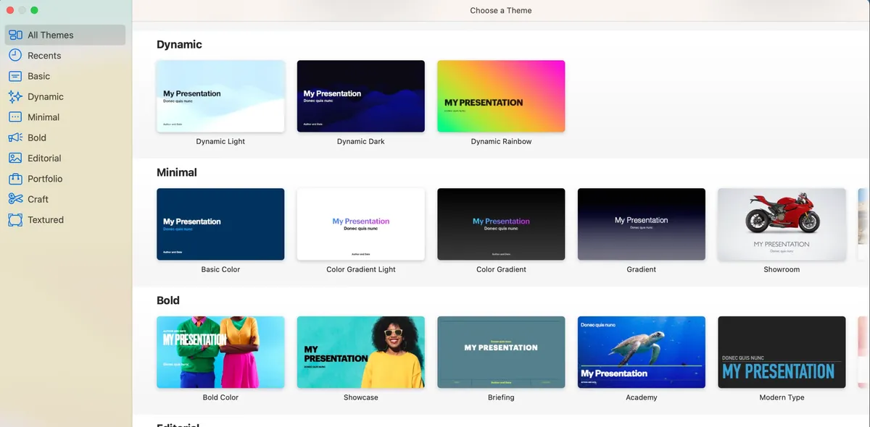
Task: Click the Basic Color caption
Action: click(220, 269)
